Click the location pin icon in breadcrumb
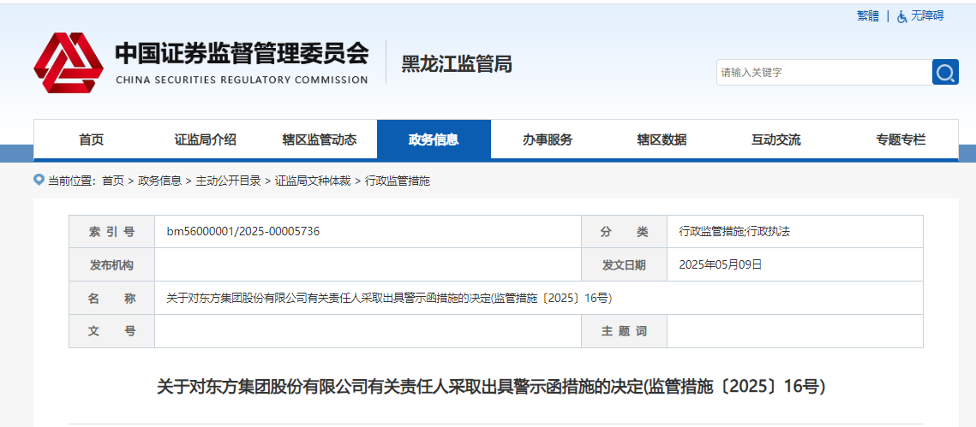 pos(39,180)
